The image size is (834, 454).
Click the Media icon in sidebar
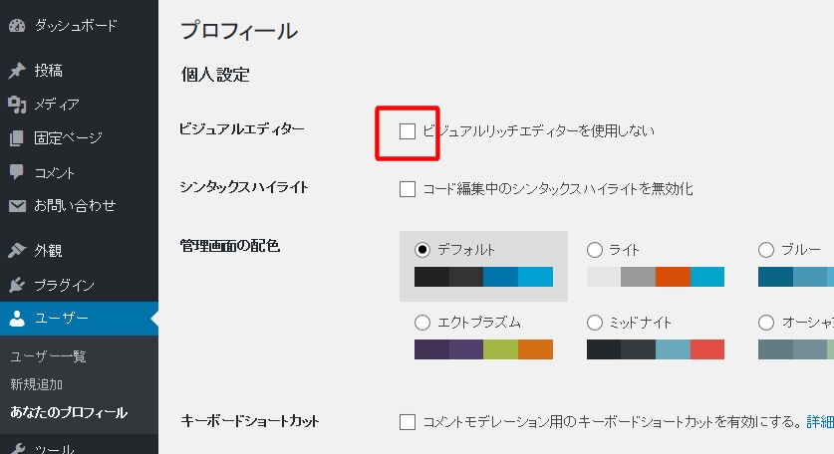[16, 105]
